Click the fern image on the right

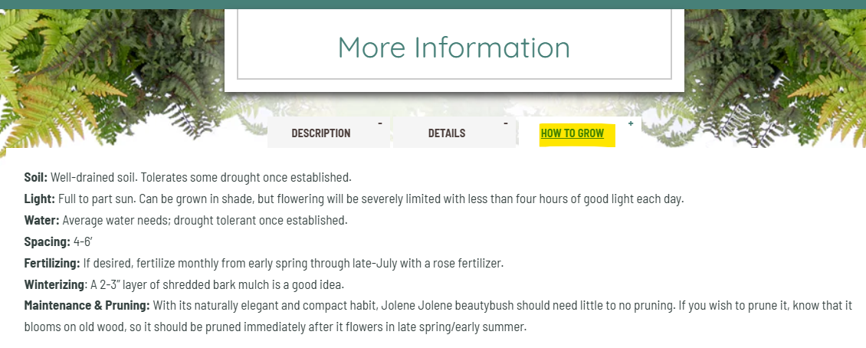[x=775, y=77]
